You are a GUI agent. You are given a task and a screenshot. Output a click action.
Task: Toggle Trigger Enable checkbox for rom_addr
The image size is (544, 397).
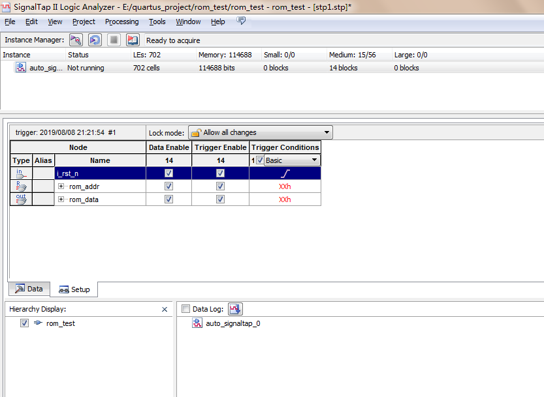click(x=220, y=186)
